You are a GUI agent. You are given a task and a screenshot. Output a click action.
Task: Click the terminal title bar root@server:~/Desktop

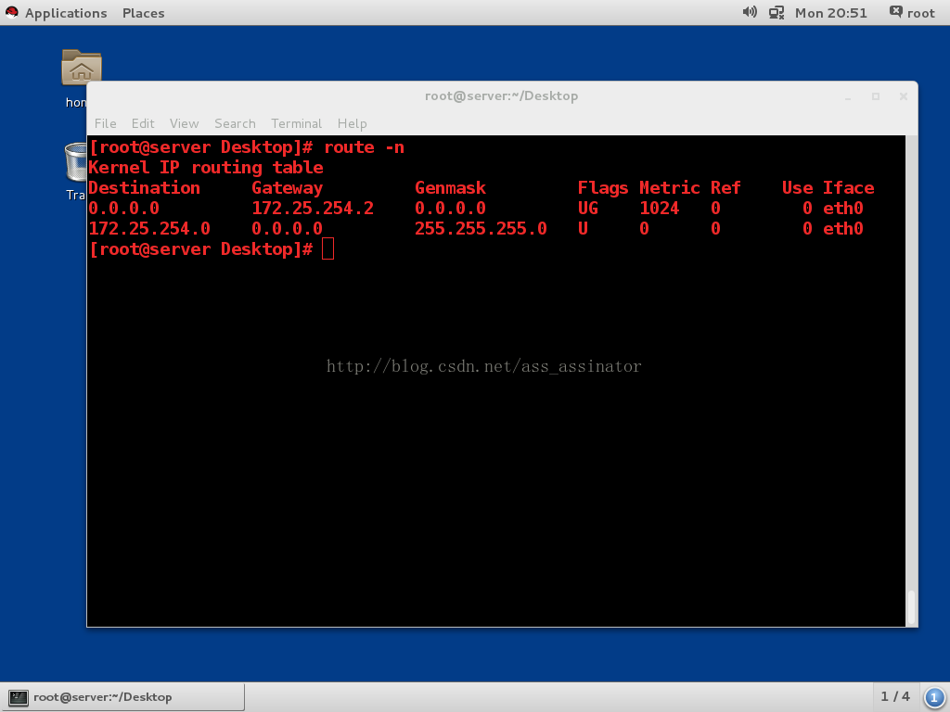501,95
